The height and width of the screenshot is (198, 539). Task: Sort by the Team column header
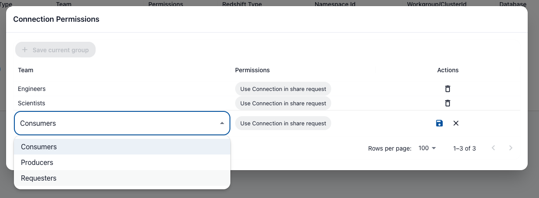(x=26, y=70)
